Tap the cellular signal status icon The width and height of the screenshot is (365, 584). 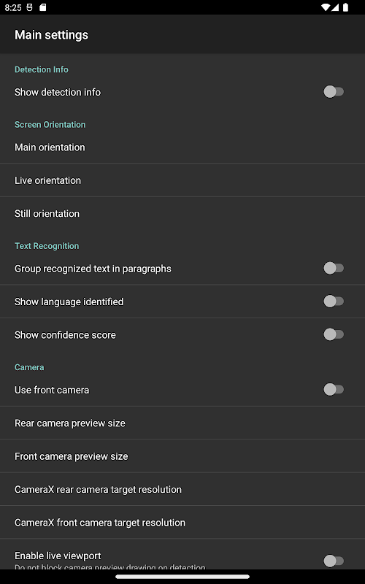(x=335, y=7)
